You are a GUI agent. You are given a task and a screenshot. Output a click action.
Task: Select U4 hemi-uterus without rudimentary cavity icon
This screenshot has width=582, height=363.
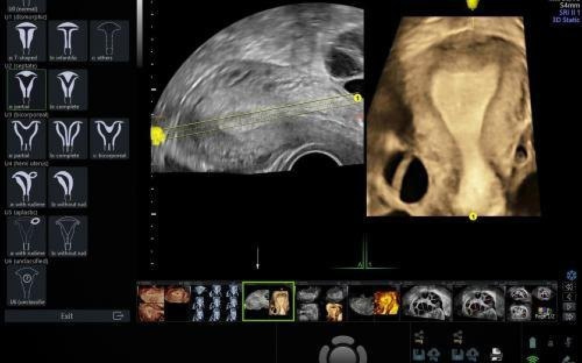coord(68,186)
